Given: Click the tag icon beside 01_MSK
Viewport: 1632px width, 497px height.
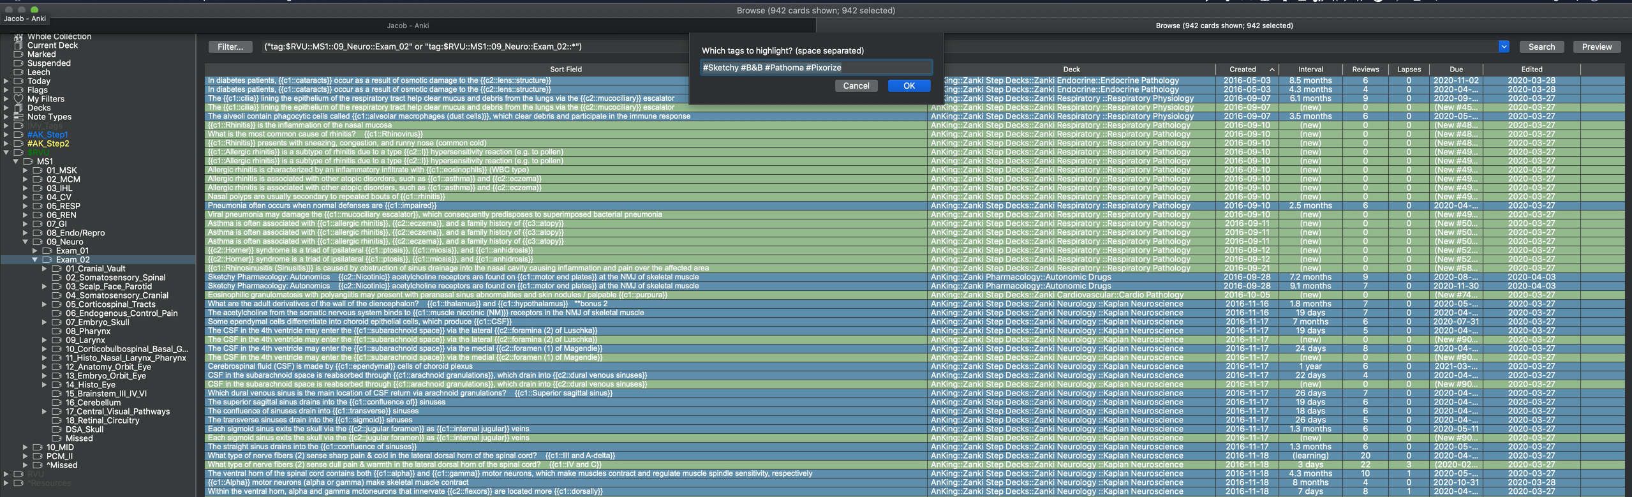Looking at the screenshot, I should (38, 171).
